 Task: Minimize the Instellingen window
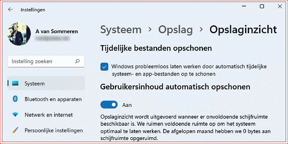point(244,6)
